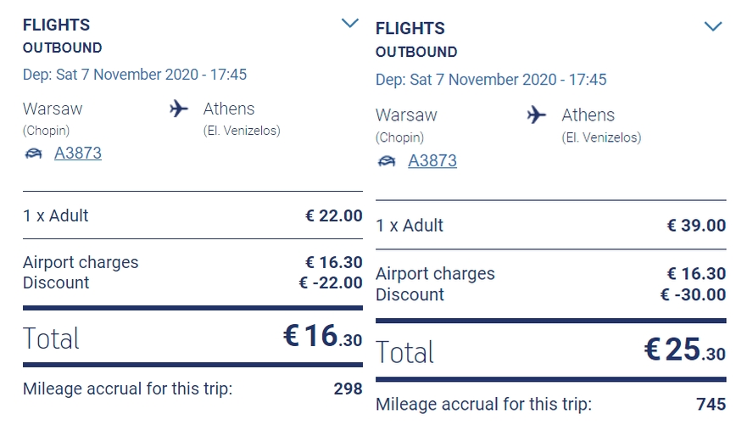This screenshot has width=736, height=425.
Task: Click the 745 mileage accrual value
Action: click(711, 405)
